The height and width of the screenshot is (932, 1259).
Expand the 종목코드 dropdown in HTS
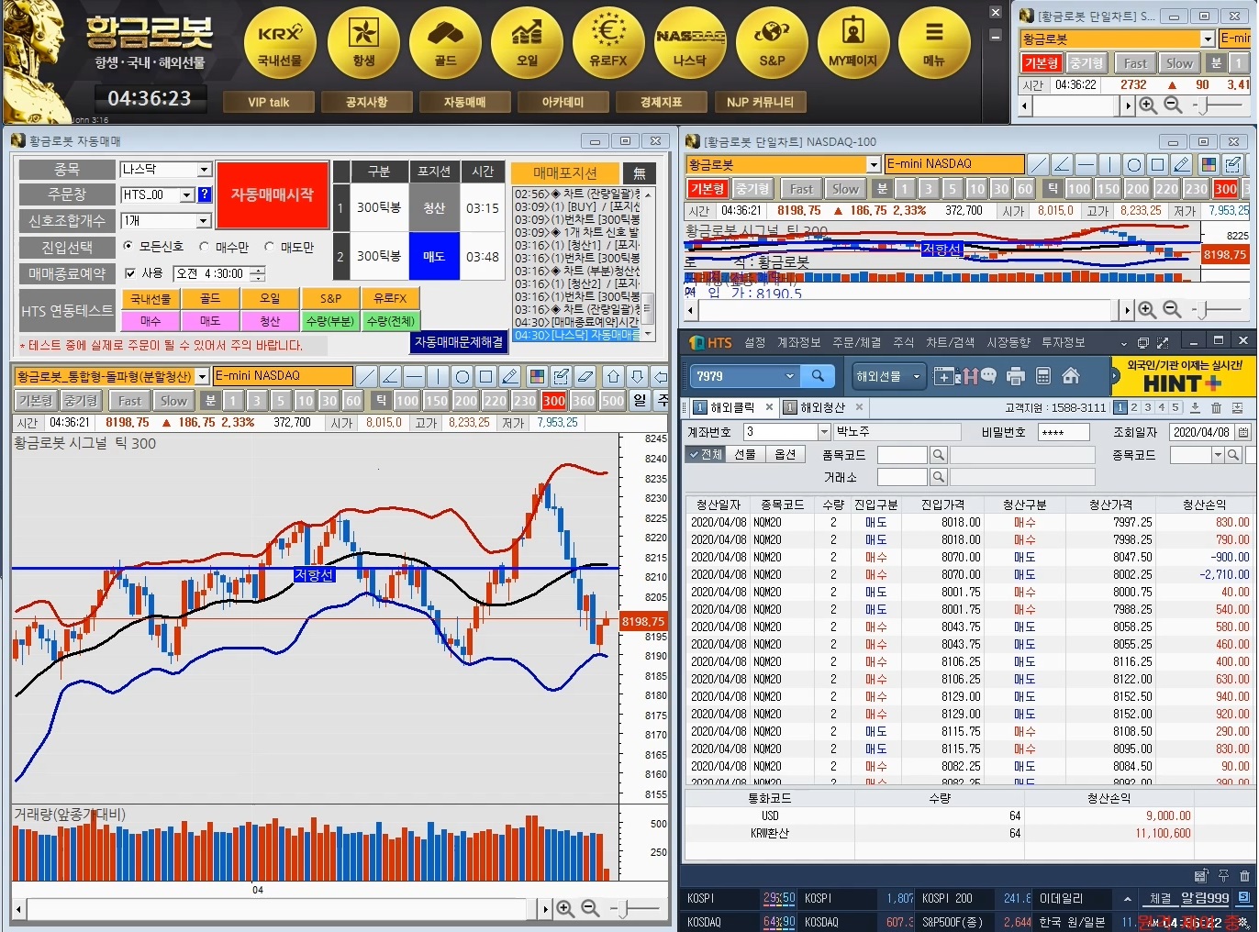pos(1218,455)
